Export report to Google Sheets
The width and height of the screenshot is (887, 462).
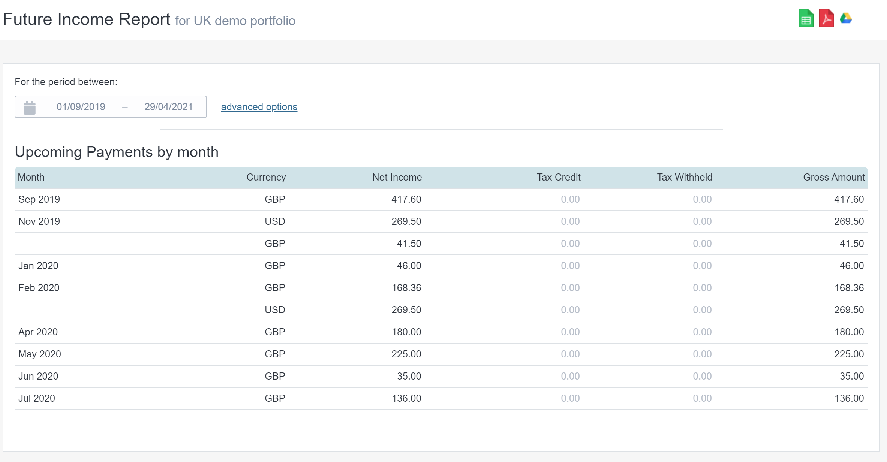click(x=806, y=18)
